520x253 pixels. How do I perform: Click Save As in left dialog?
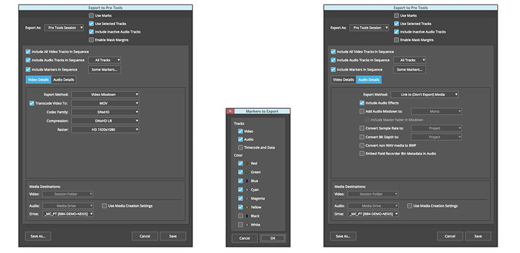pos(38,236)
